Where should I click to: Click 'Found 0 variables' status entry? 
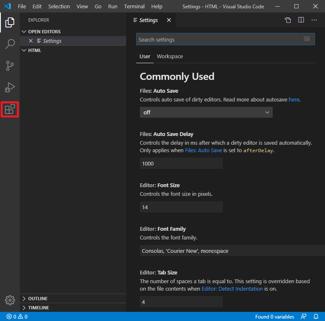274,316
